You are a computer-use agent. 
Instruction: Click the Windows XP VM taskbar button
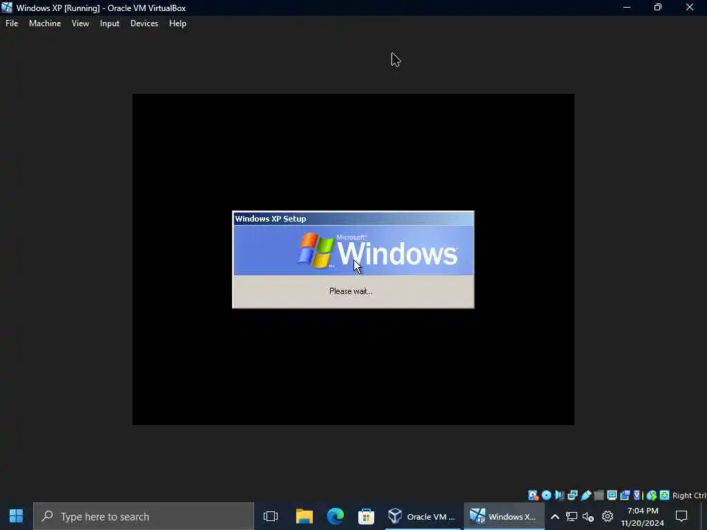503,516
